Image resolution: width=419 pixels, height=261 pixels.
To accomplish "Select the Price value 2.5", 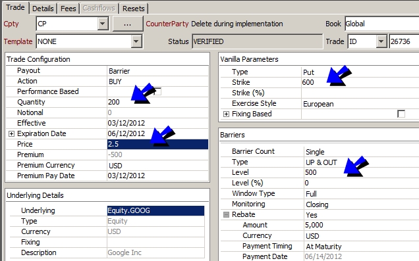I will pyautogui.click(x=157, y=144).
